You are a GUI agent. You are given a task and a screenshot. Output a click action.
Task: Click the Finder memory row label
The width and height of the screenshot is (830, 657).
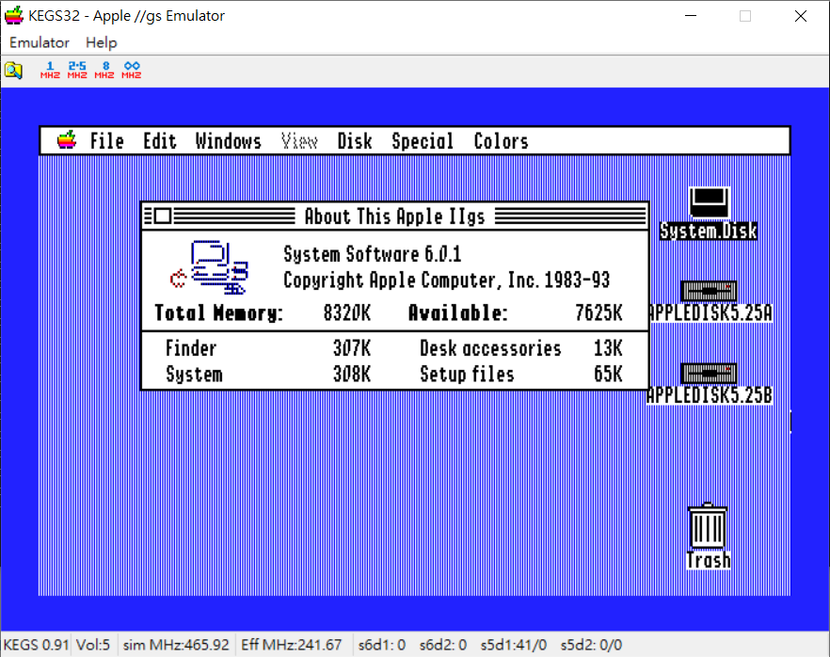click(191, 348)
